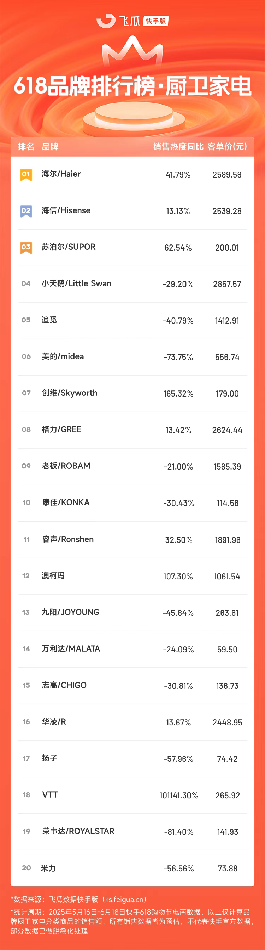This screenshot has height=950, width=265.
Task: Select the 品牌 column header
Action: (x=51, y=147)
